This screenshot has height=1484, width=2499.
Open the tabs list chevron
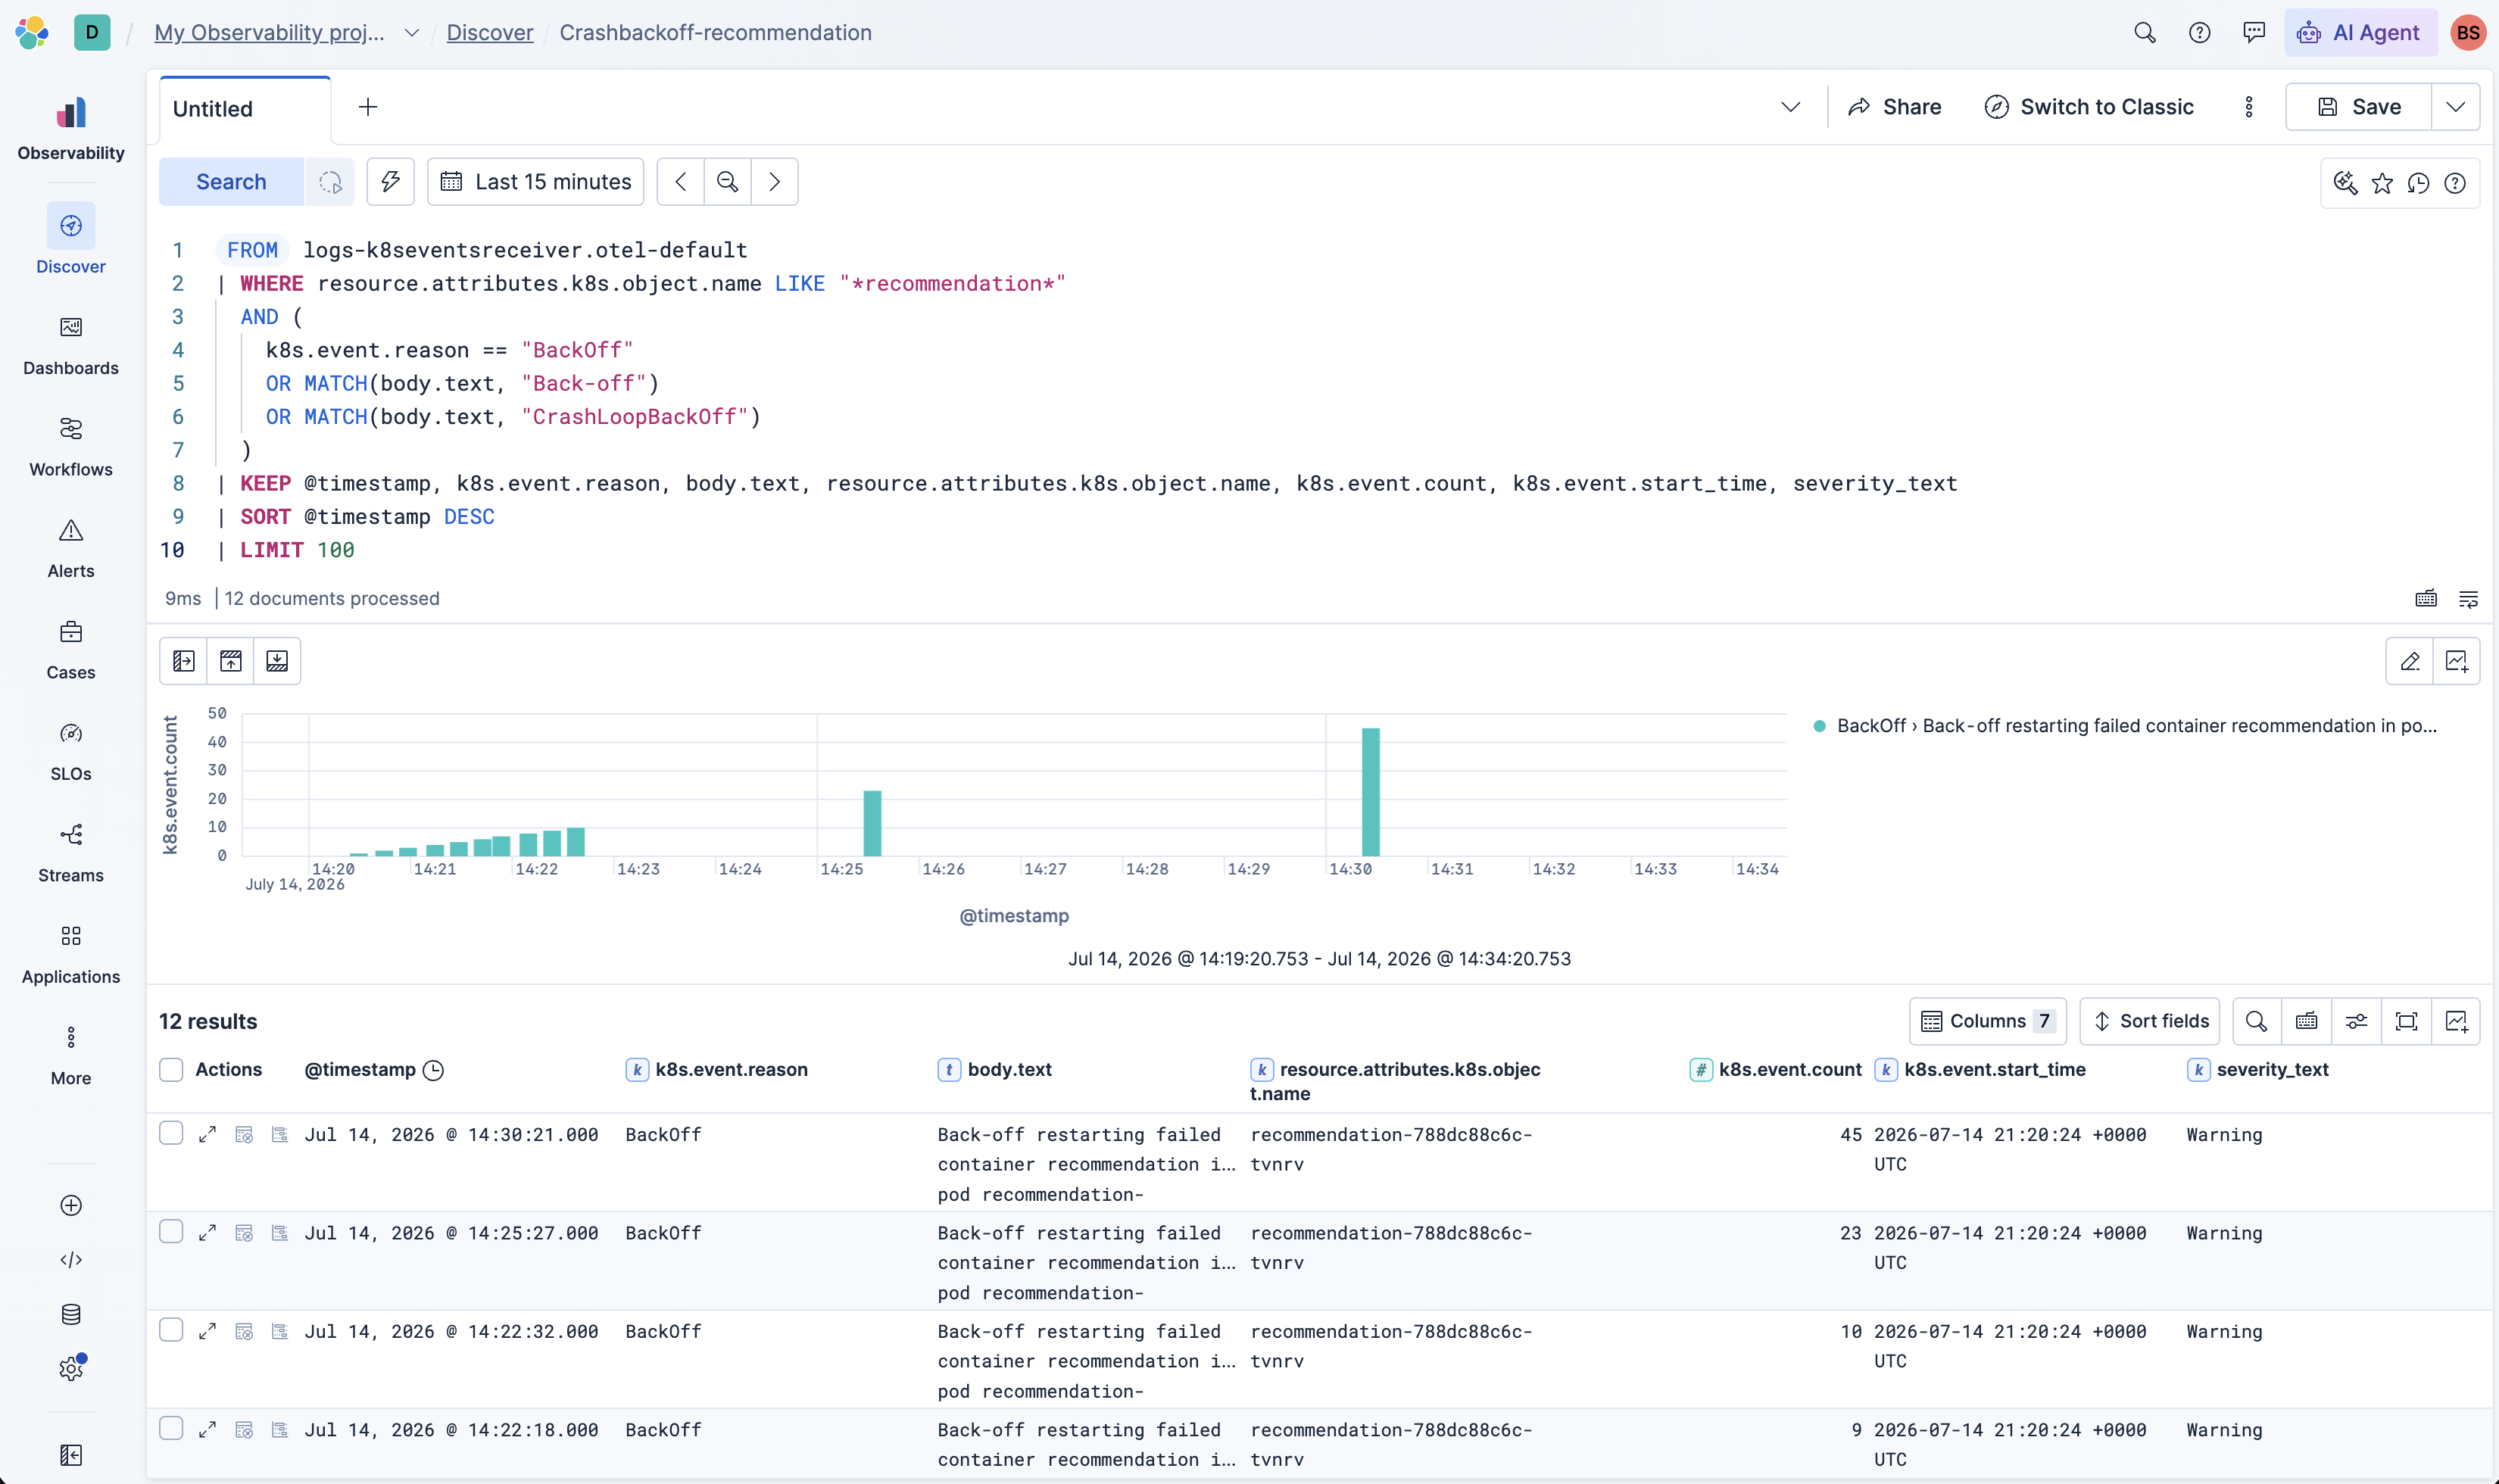tap(1790, 107)
